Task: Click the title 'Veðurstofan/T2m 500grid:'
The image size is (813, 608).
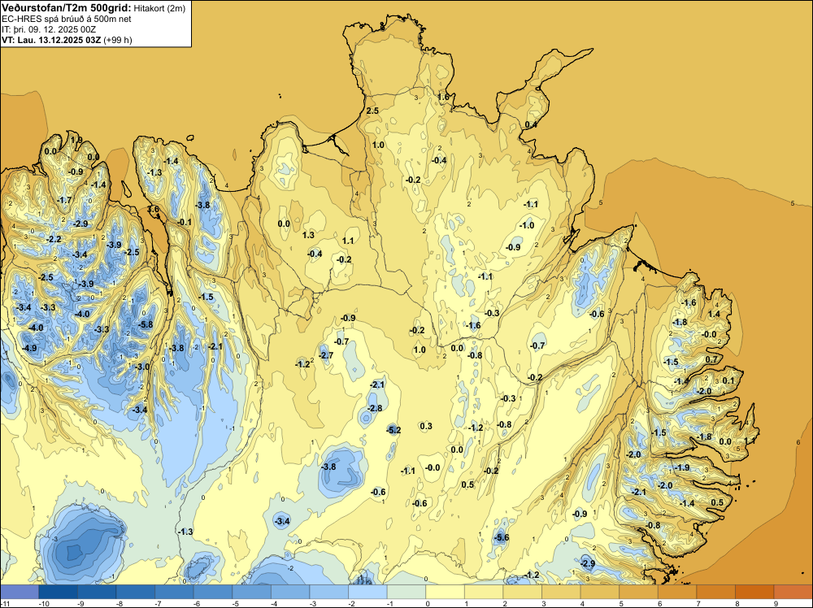Action: point(67,8)
